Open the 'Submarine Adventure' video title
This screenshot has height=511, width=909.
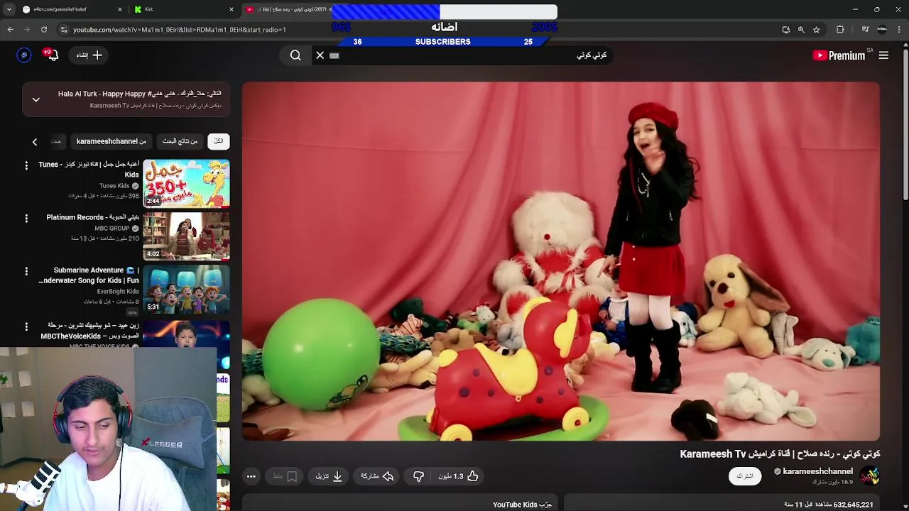pyautogui.click(x=89, y=275)
